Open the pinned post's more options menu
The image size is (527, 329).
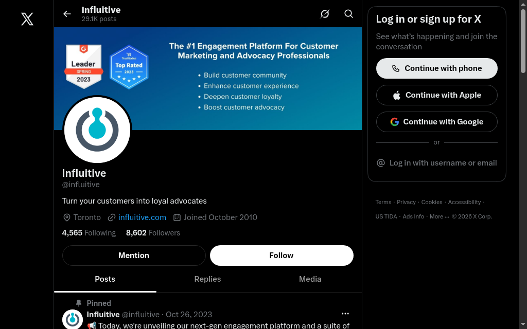[345, 314]
